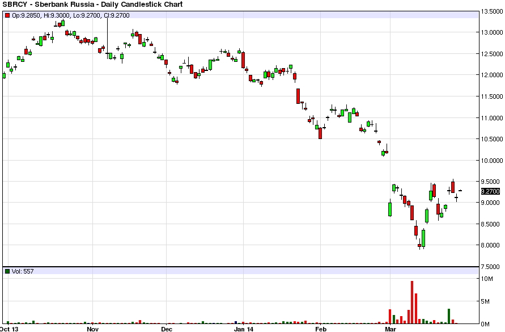Click the 13.0000 price axis label
This screenshot has width=505, height=332.
pos(491,32)
